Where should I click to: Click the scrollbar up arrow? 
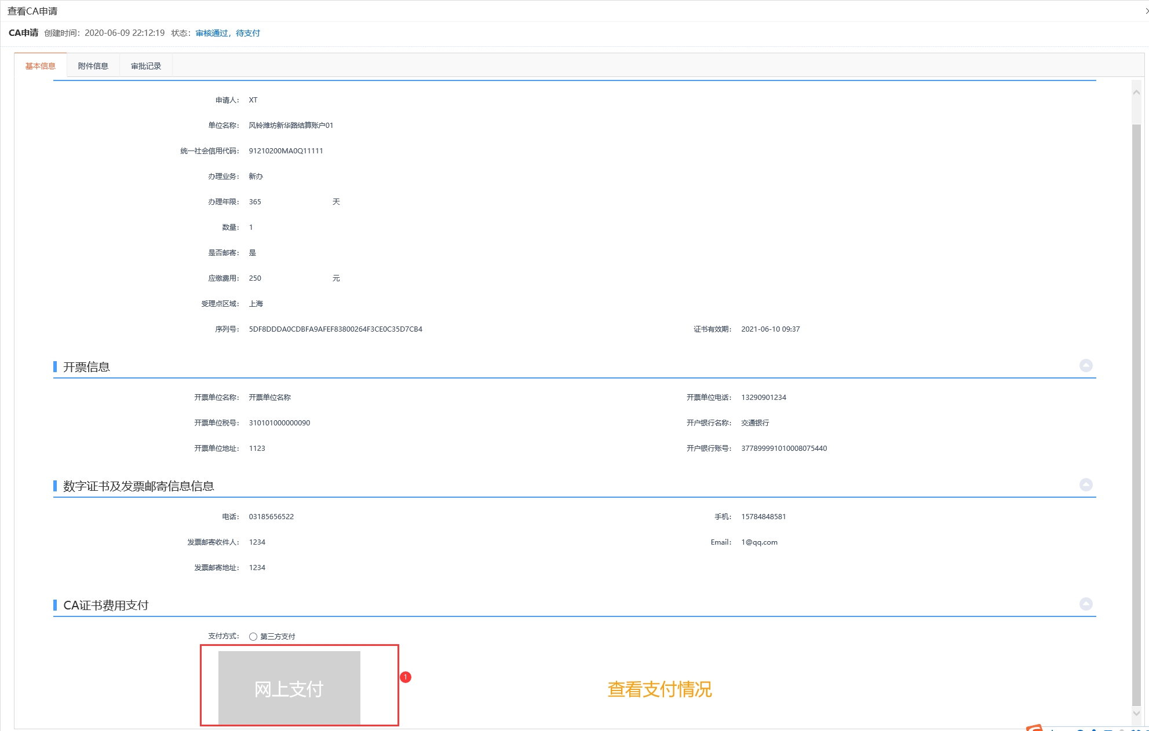tap(1136, 93)
